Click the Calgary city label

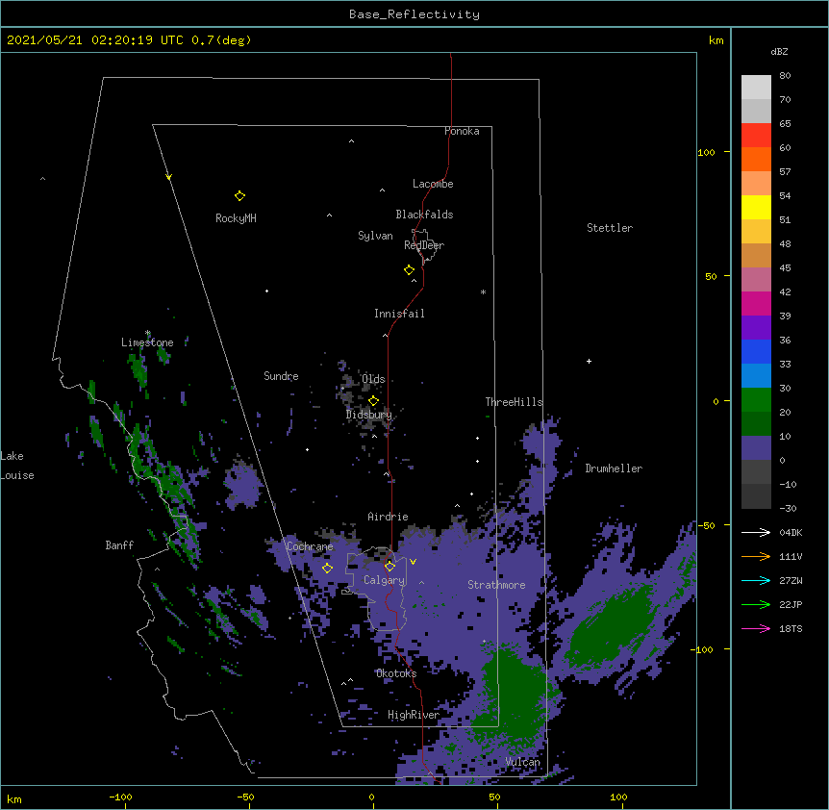pyautogui.click(x=385, y=580)
